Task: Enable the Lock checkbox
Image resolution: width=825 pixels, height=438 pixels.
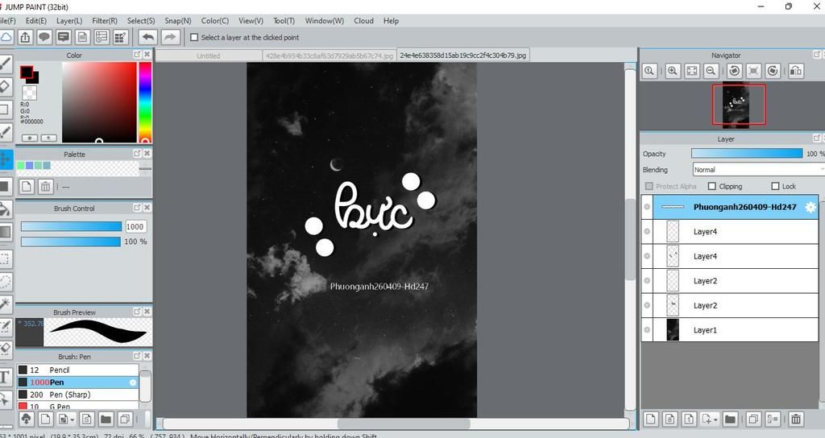Action: point(775,186)
